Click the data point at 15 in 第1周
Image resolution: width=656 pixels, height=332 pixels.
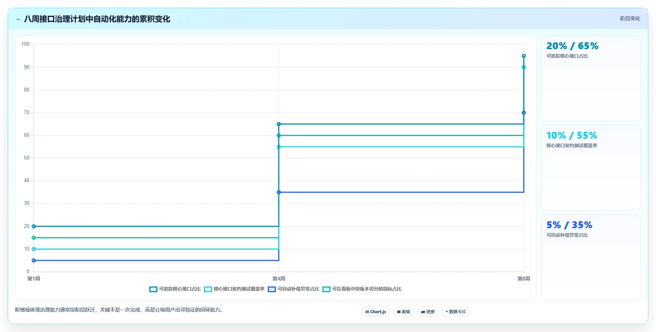(x=34, y=238)
